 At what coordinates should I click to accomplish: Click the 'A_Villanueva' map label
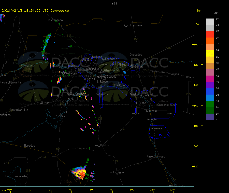pyautogui.click(x=133, y=25)
